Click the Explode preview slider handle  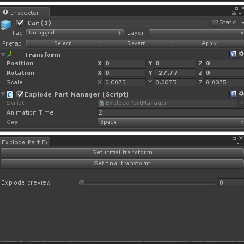pos(82,183)
